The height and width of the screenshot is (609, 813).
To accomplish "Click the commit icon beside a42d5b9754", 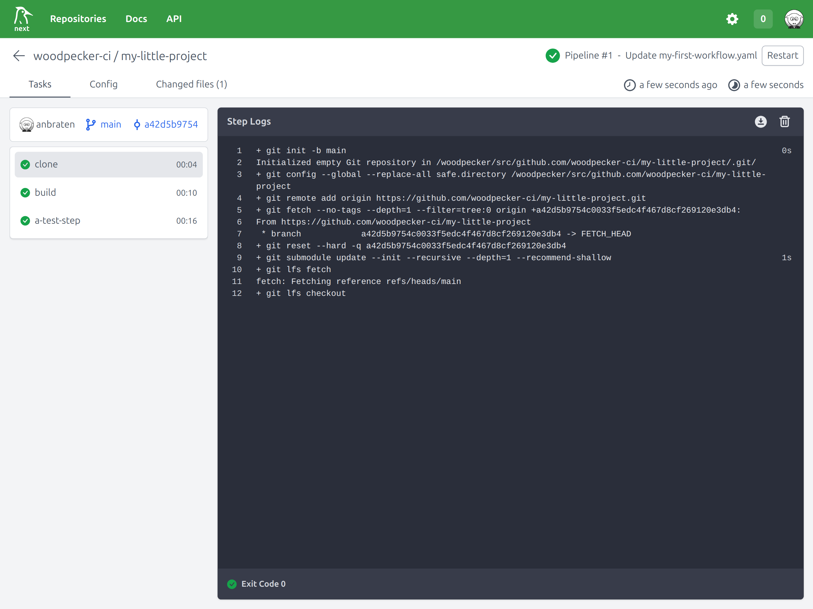I will [x=137, y=125].
